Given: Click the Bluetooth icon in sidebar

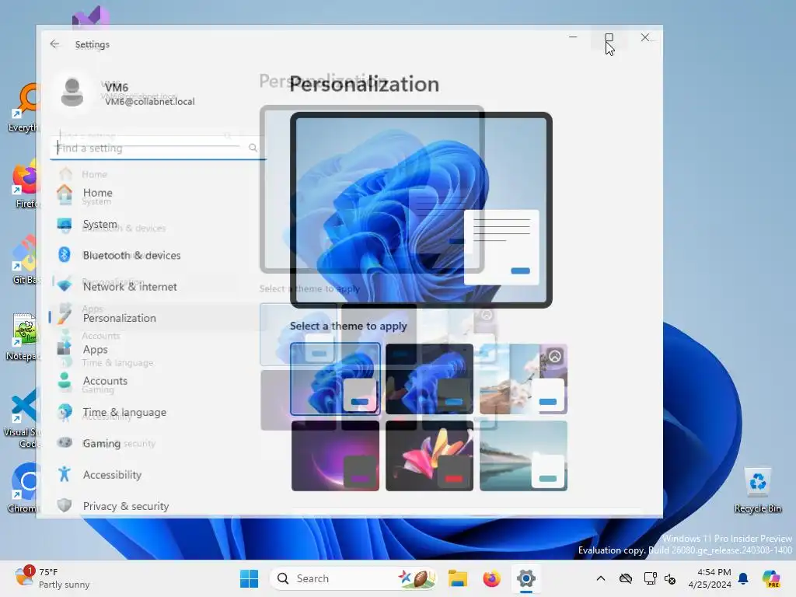Looking at the screenshot, I should pos(65,255).
